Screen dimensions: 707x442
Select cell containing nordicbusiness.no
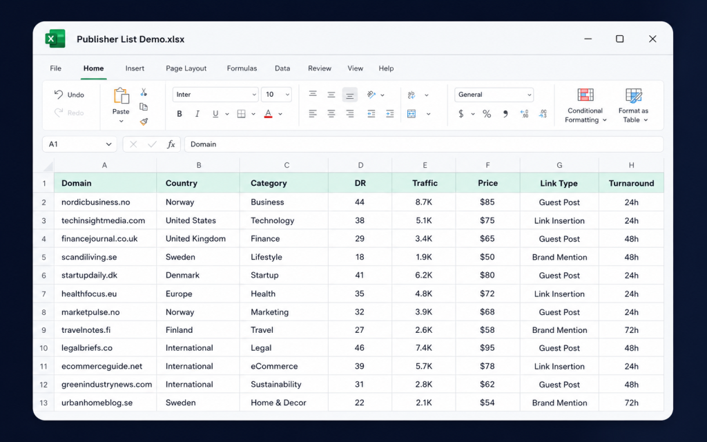[106, 202]
